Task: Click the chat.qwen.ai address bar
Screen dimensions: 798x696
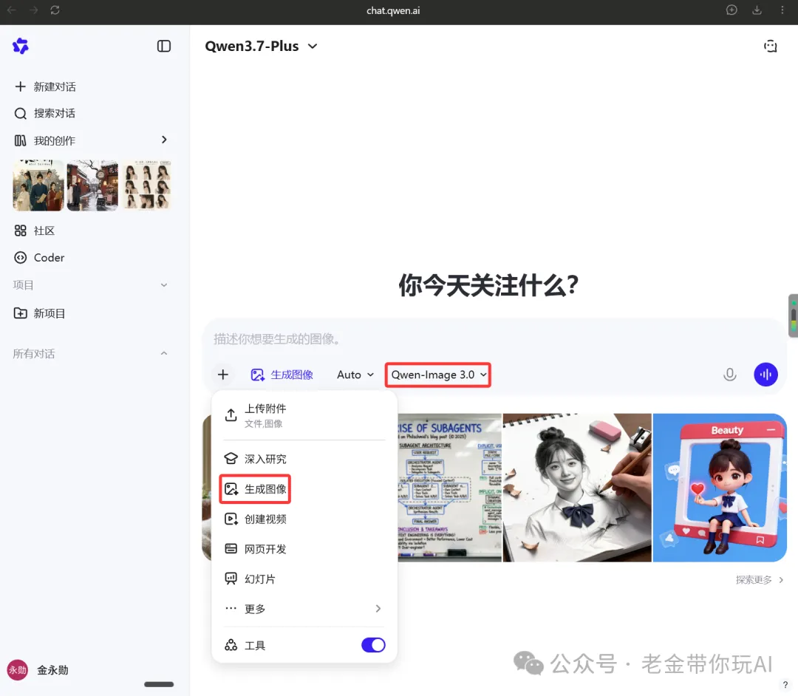Action: coord(393,10)
